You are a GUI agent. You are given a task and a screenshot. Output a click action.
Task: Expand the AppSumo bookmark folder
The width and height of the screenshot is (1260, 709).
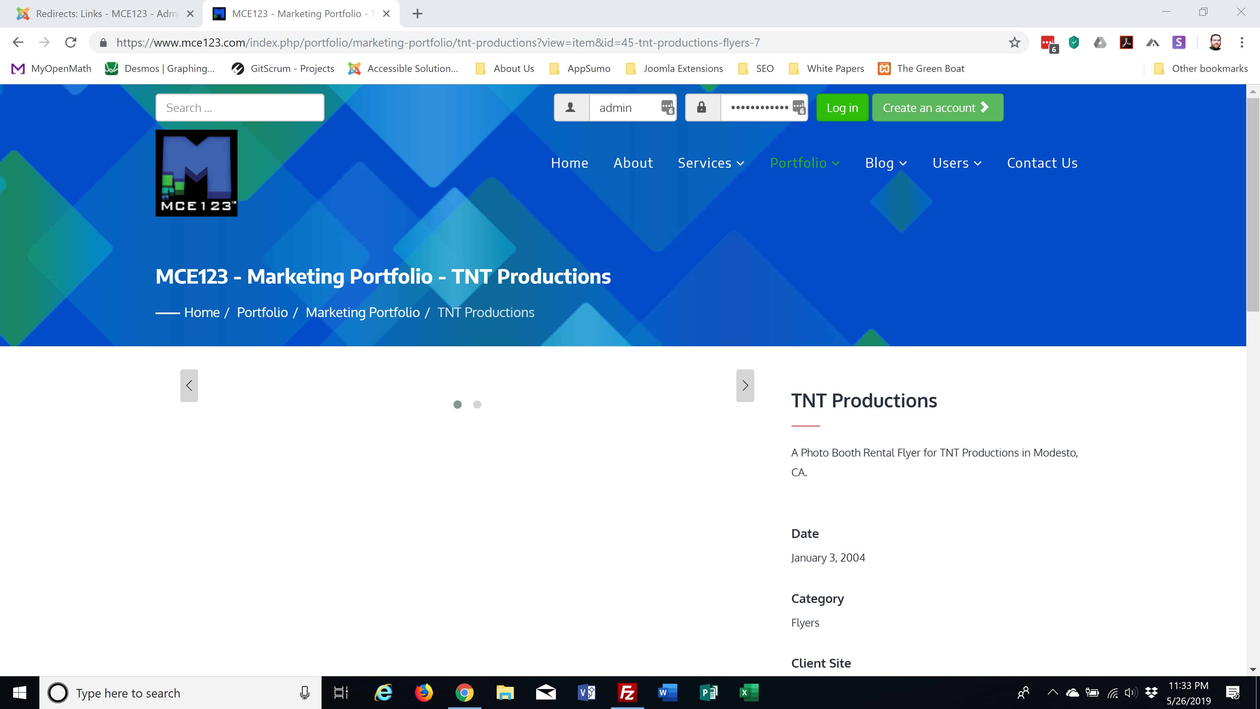click(x=580, y=69)
